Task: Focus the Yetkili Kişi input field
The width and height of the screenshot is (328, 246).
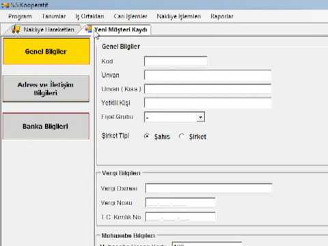Action: pyautogui.click(x=208, y=103)
